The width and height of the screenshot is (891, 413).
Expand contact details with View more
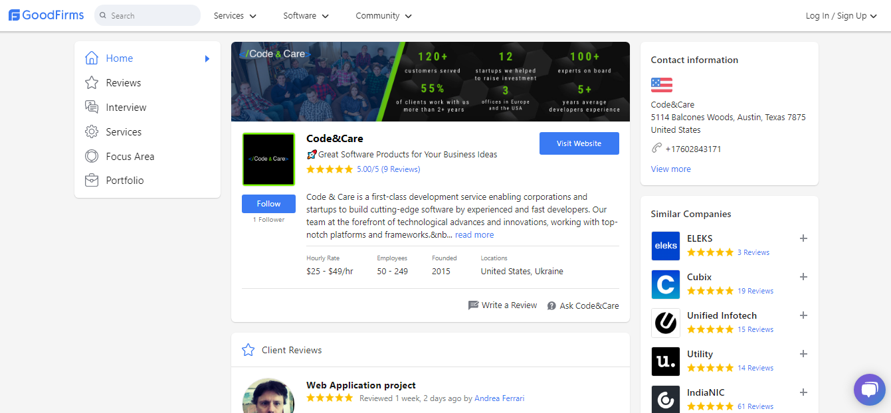(671, 169)
